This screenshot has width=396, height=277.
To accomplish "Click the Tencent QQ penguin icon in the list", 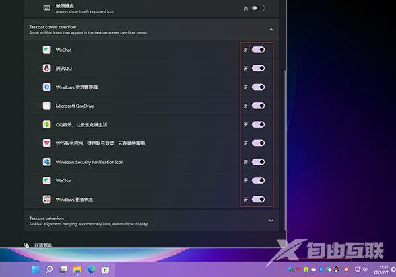I will coord(46,68).
